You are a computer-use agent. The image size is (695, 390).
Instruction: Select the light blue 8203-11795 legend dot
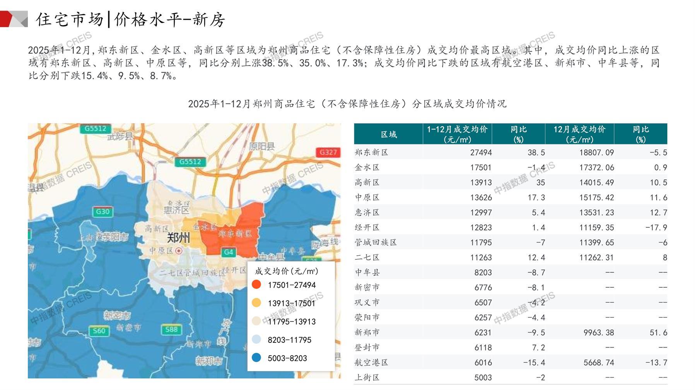pos(256,340)
